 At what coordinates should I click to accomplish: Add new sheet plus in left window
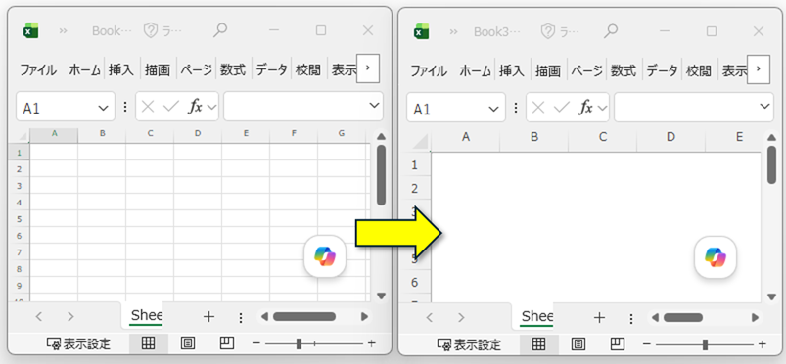coord(208,316)
